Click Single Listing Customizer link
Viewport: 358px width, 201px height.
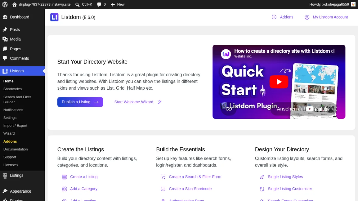click(x=290, y=189)
